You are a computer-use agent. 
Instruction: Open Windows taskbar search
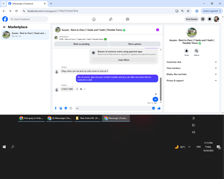pos(13,147)
